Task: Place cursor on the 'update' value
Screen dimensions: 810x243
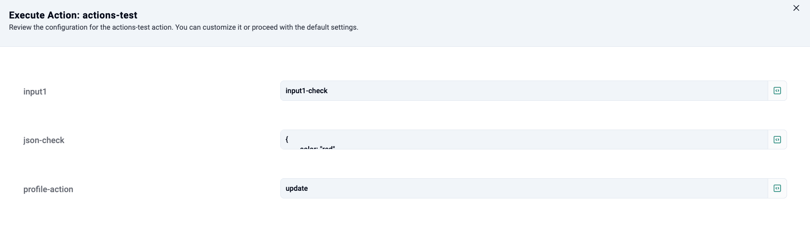Action: [297, 189]
